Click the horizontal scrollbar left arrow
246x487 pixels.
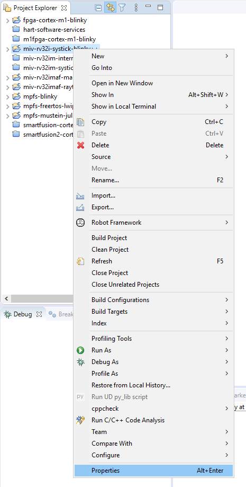pyautogui.click(x=6, y=299)
